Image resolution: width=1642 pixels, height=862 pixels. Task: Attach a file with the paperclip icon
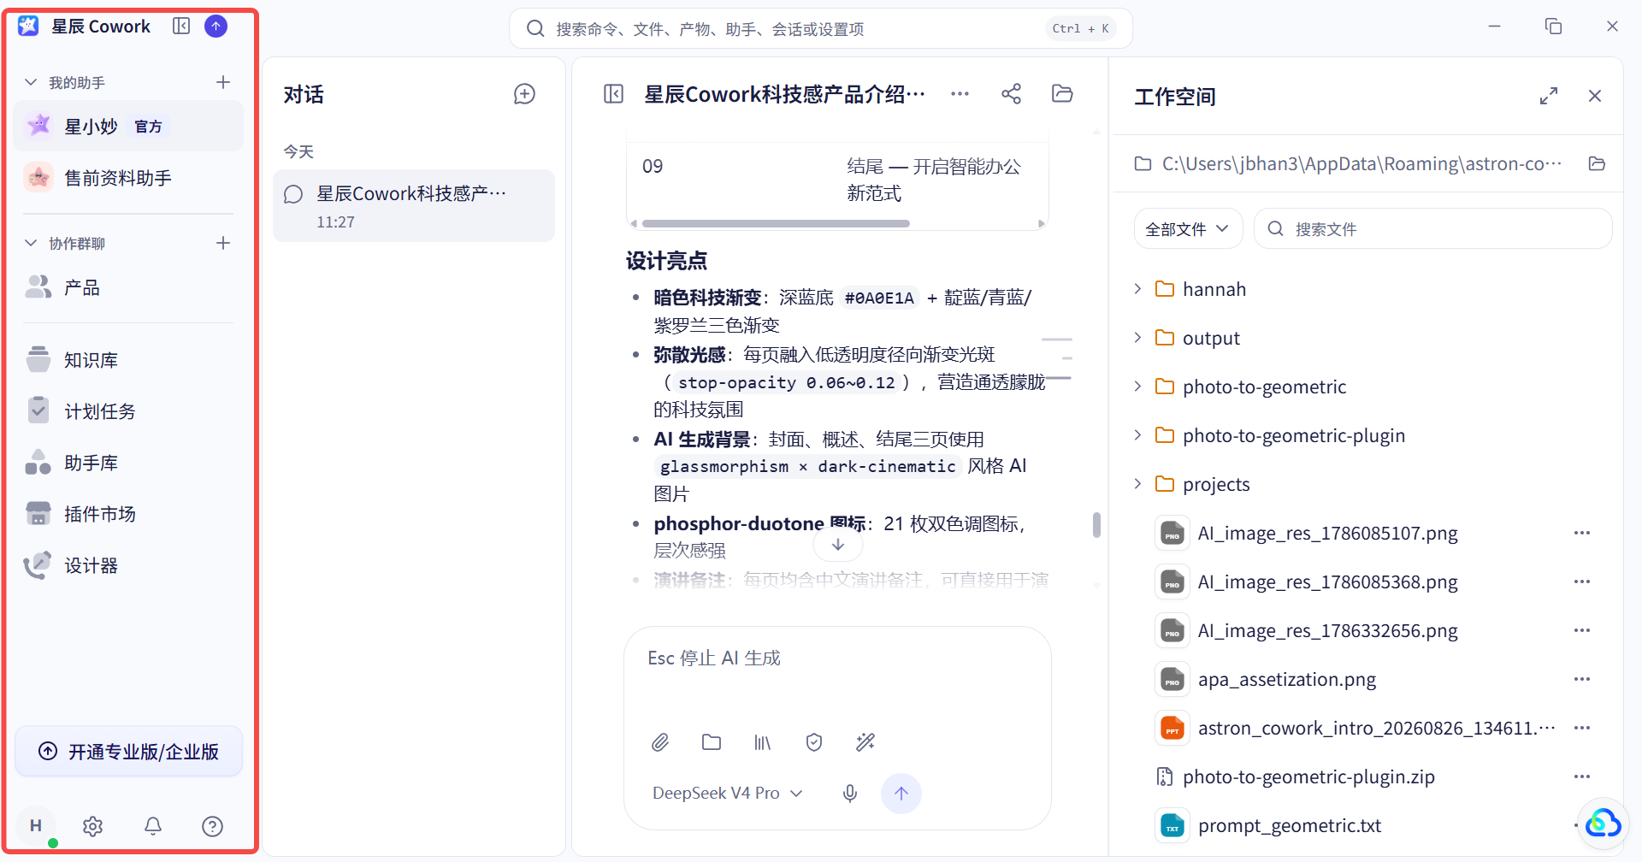(x=660, y=742)
